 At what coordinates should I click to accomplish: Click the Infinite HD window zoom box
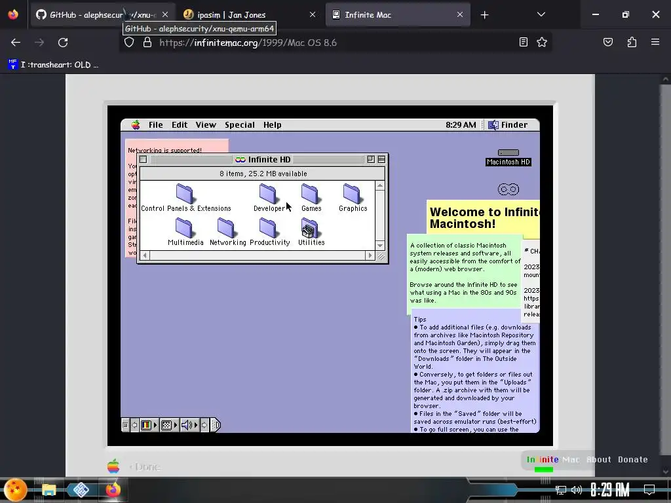[371, 160]
